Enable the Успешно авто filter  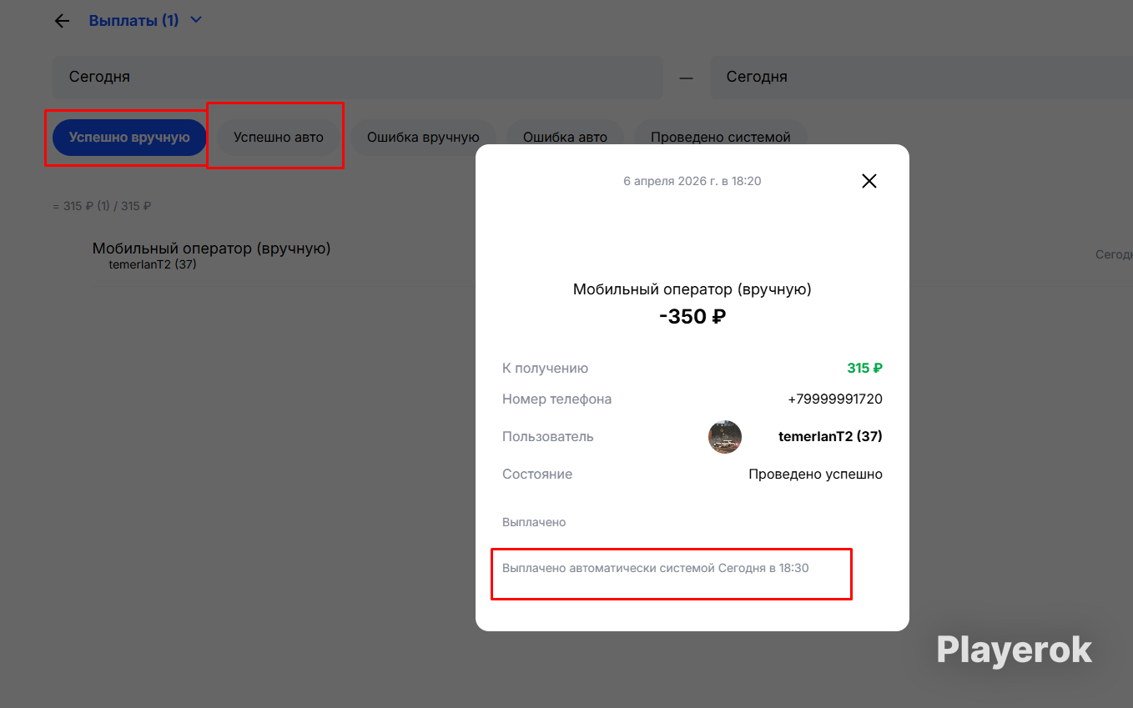click(278, 138)
